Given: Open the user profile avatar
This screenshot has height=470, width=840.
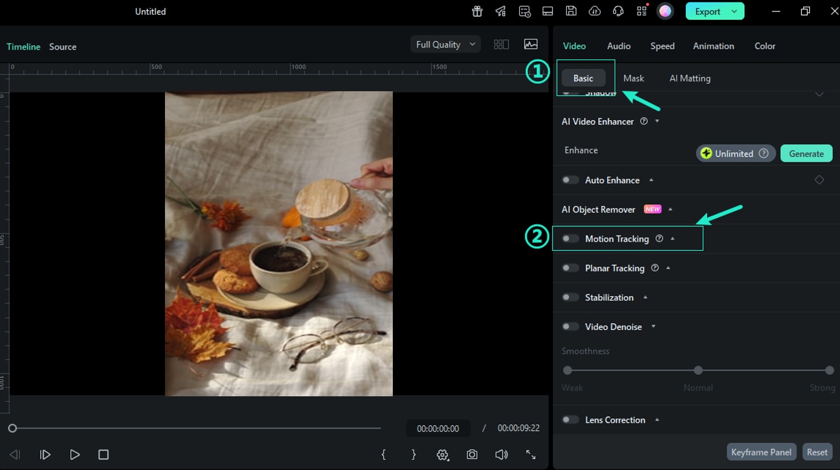Looking at the screenshot, I should 665,11.
